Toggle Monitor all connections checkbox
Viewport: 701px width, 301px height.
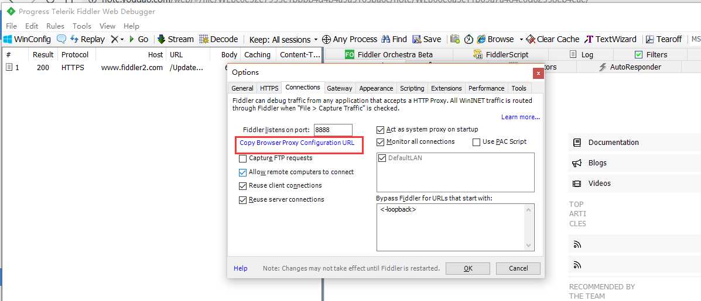[381, 142]
